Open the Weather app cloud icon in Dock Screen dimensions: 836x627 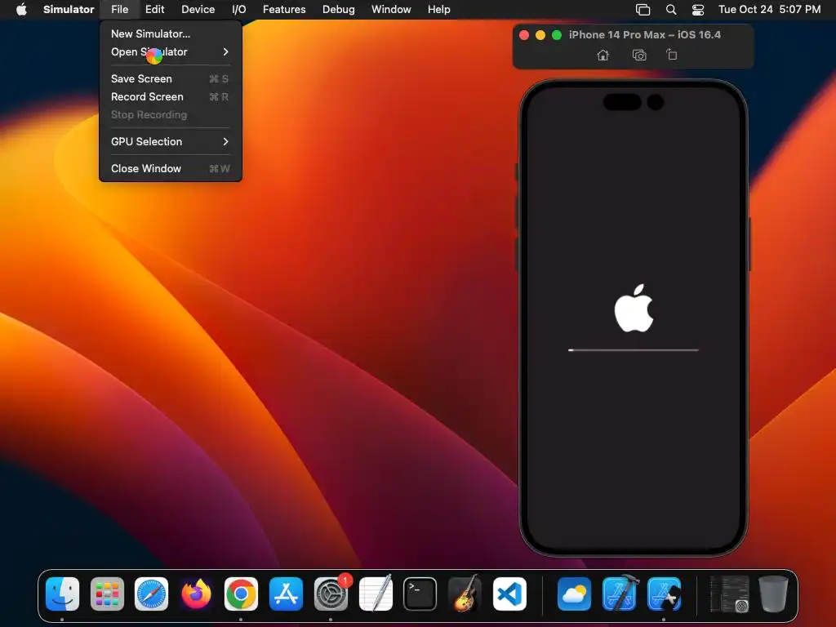tap(574, 594)
